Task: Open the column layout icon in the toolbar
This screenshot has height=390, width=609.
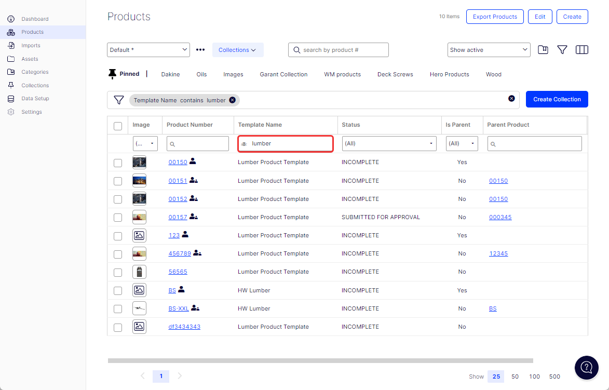Action: [581, 49]
